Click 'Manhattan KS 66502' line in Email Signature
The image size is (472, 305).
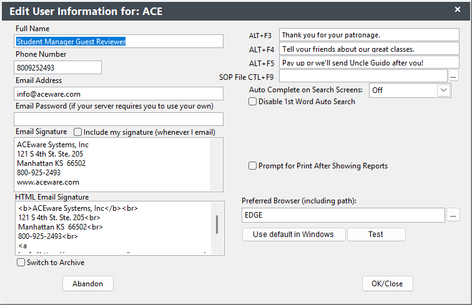click(x=51, y=163)
